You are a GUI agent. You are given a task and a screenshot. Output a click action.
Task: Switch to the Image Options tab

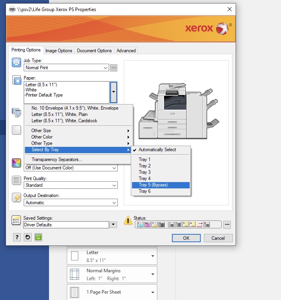(59, 51)
